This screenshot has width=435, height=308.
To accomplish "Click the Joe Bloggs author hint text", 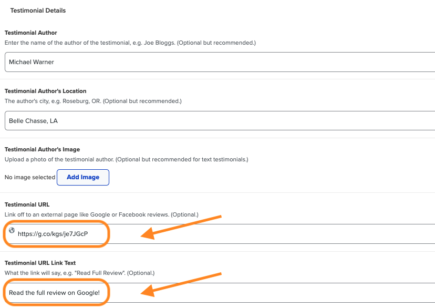I will 130,43.
